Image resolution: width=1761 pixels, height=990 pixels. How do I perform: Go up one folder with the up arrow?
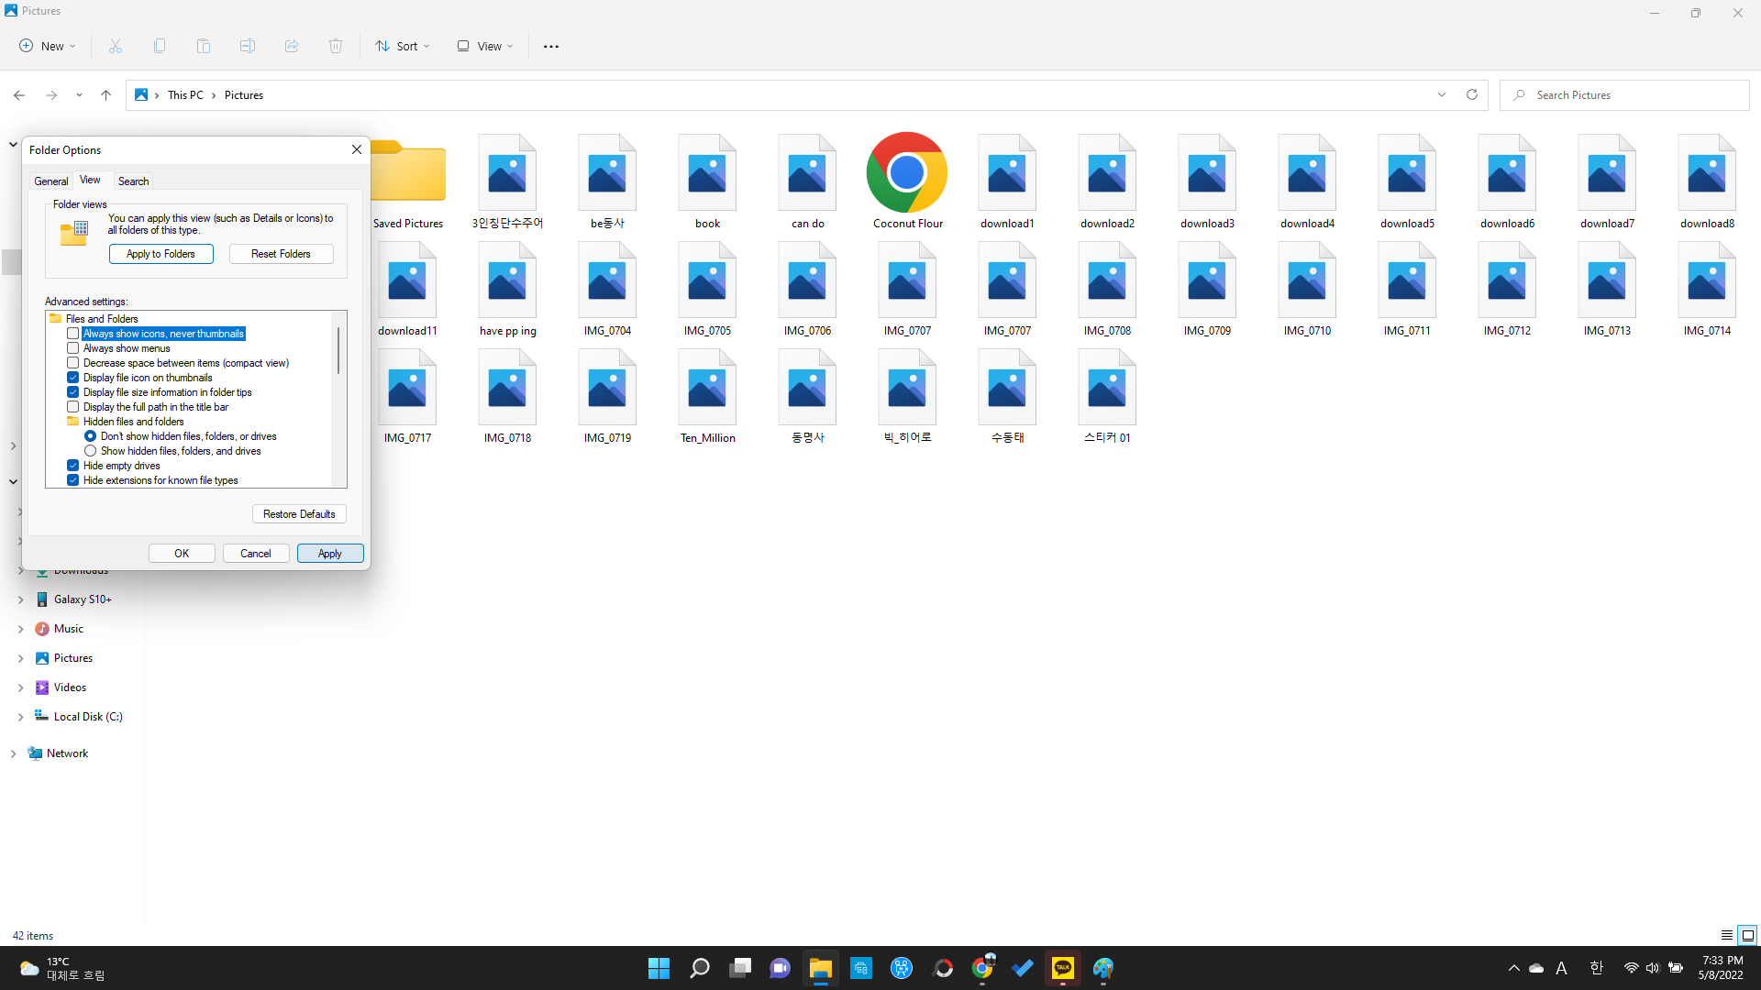pyautogui.click(x=106, y=94)
